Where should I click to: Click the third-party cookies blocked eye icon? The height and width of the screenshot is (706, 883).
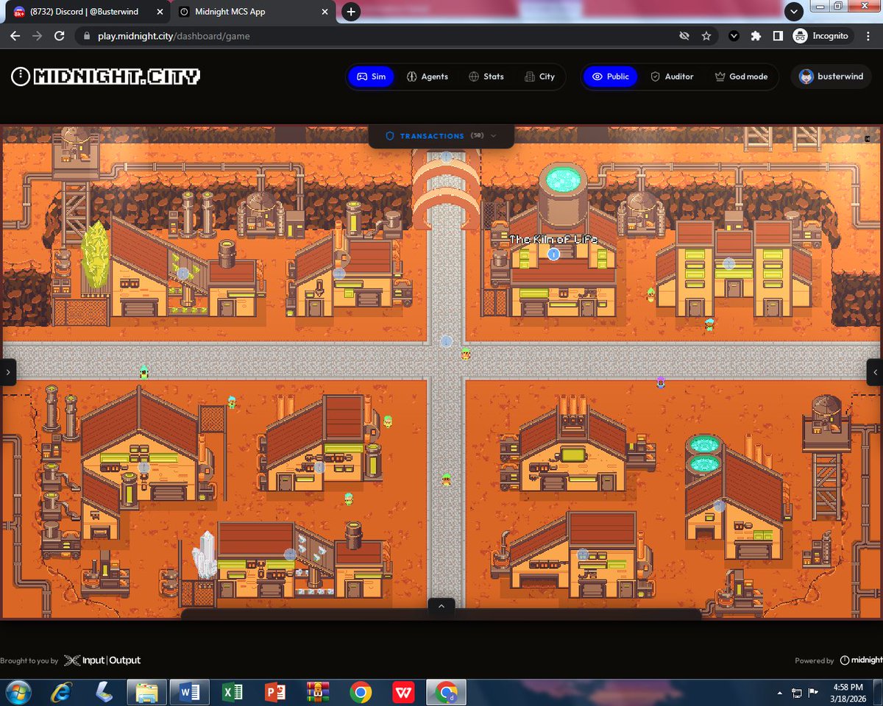pyautogui.click(x=684, y=35)
